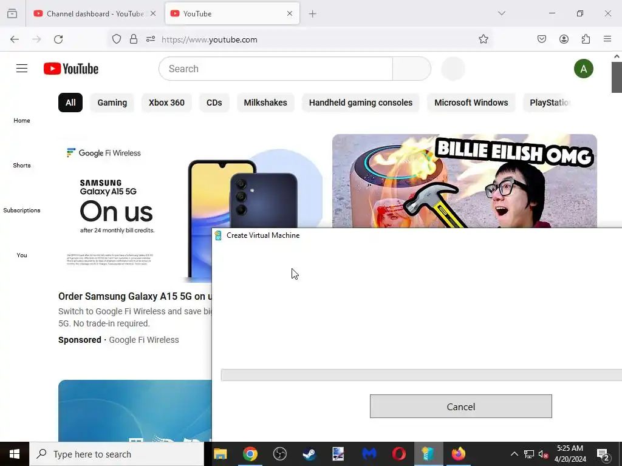Open Windows Start menu

15,454
